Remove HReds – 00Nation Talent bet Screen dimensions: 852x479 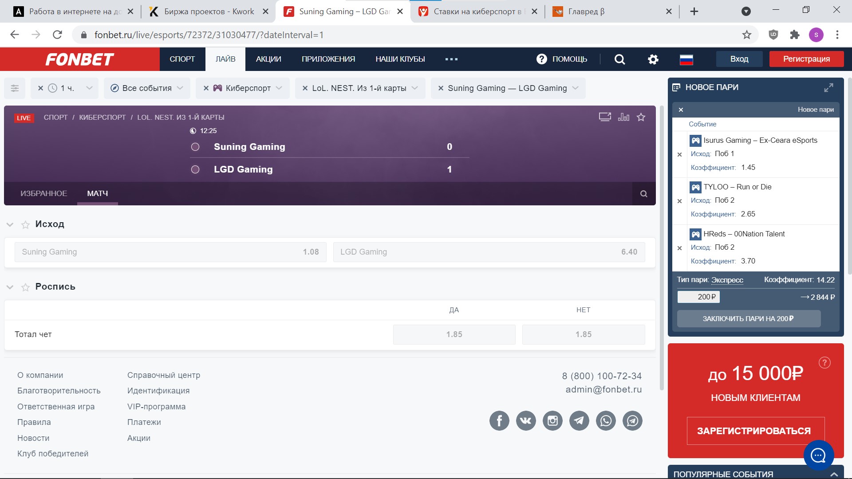[679, 248]
